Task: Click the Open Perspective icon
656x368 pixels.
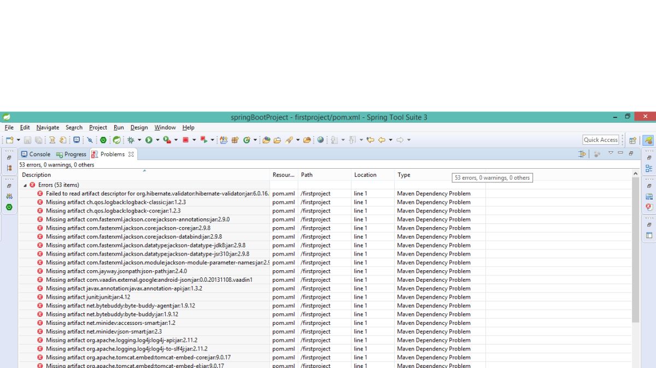Action: [632, 140]
